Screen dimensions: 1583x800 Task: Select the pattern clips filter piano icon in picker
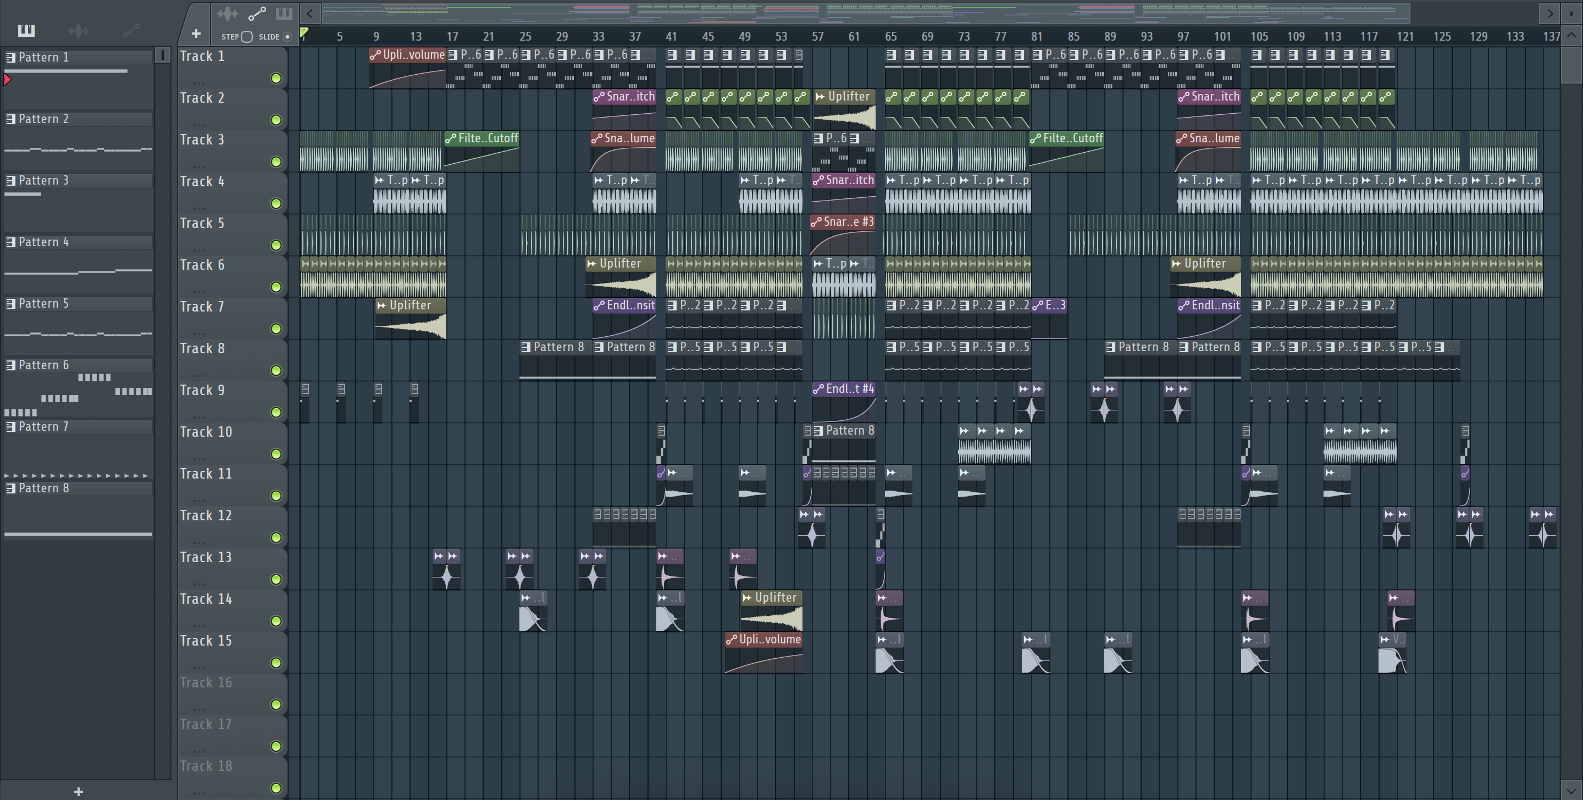click(x=26, y=30)
